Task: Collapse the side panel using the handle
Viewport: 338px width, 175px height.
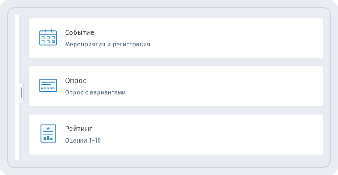Action: coord(21,92)
